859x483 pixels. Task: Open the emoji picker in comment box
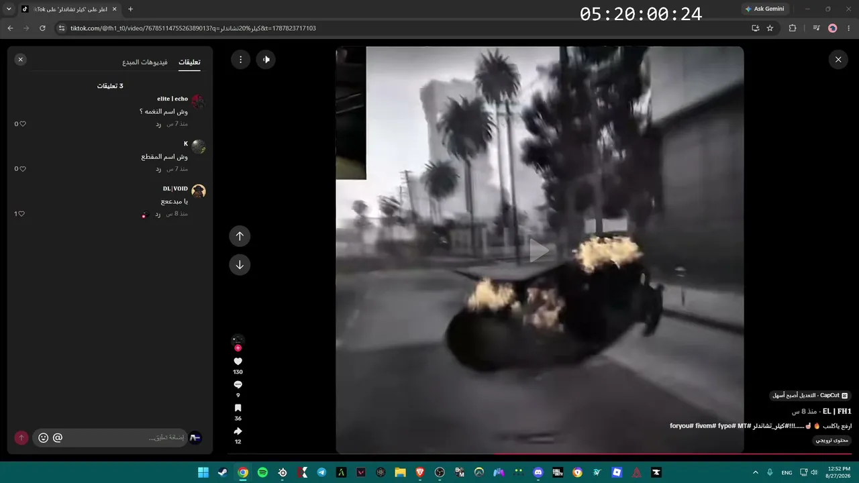pyautogui.click(x=44, y=438)
